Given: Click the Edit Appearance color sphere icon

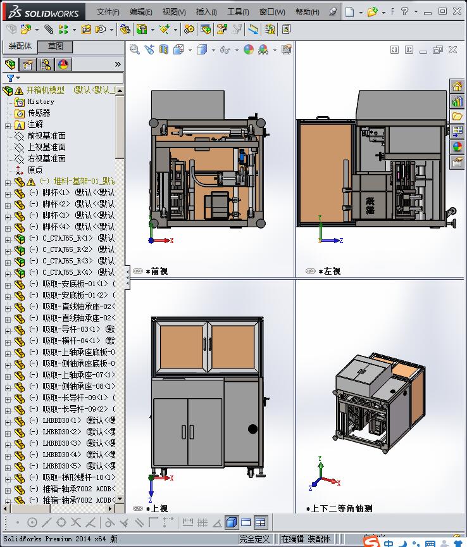Looking at the screenshot, I should coord(248,49).
